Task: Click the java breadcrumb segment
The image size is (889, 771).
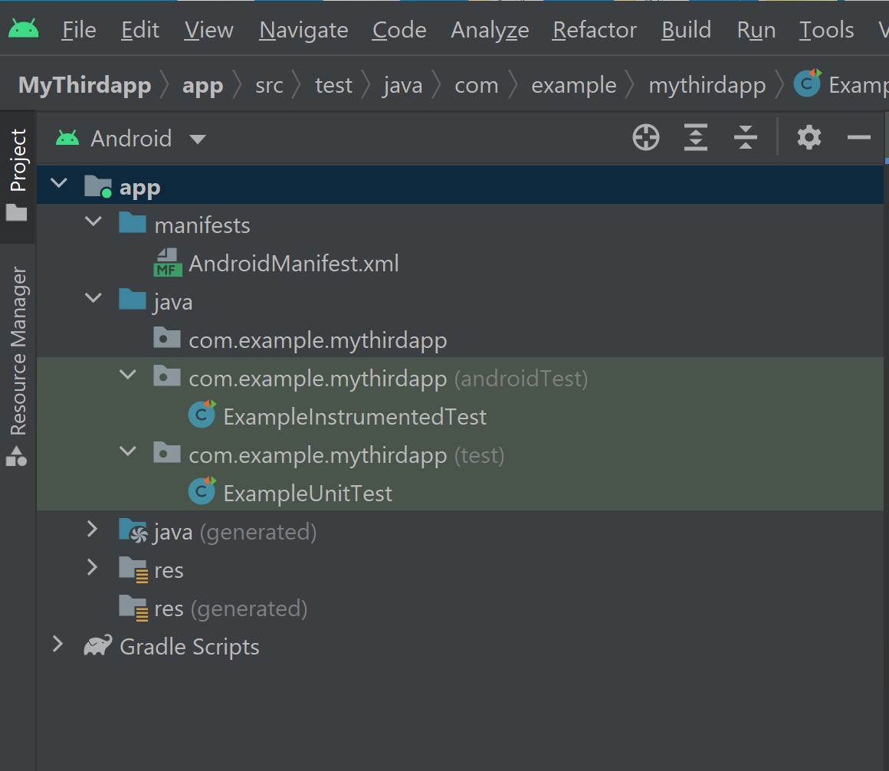Action: tap(402, 86)
